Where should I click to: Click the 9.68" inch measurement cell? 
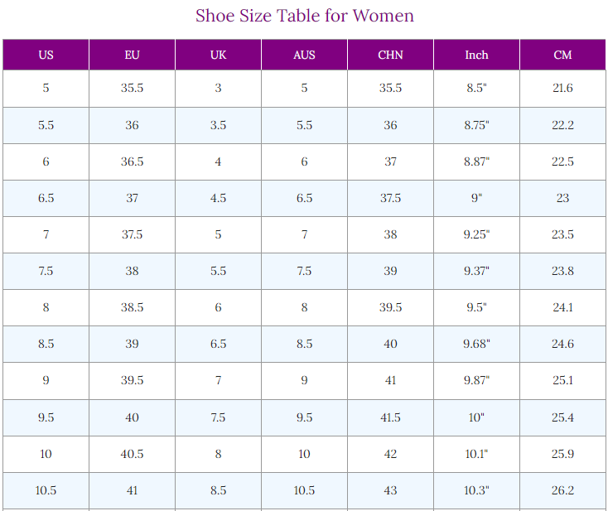pyautogui.click(x=476, y=344)
